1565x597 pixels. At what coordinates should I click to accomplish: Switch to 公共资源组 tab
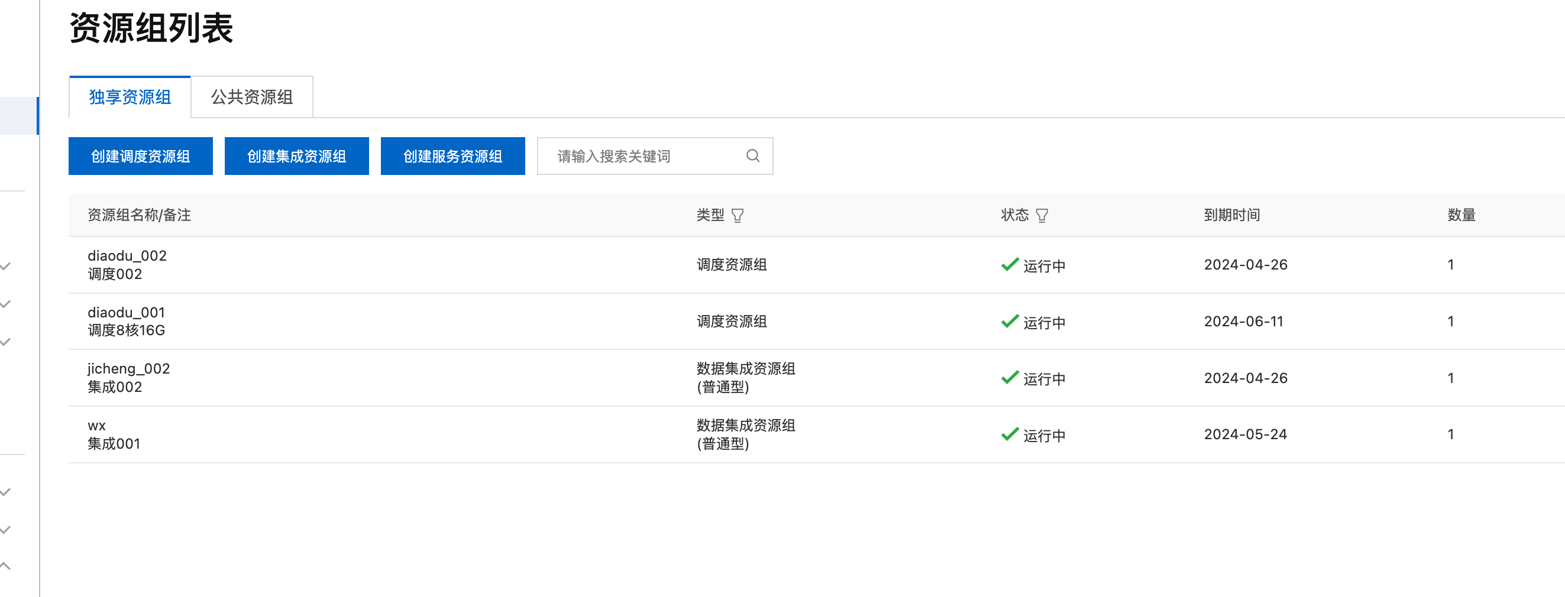coord(252,97)
